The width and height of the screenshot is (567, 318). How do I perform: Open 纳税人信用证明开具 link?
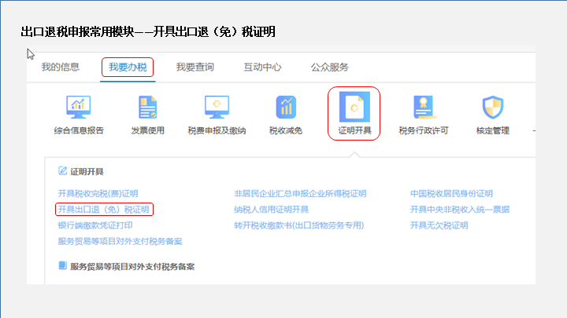click(x=271, y=210)
